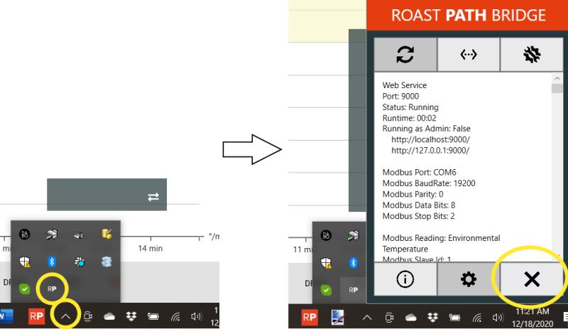
Task: Click the '14 min' axis label
Action: pos(151,249)
